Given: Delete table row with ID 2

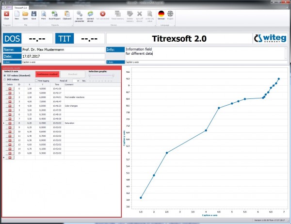Looking at the screenshot, I should coord(10,97).
